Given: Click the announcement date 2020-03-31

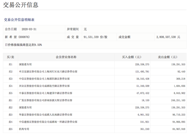Looking at the screenshot, I should [x=29, y=29].
